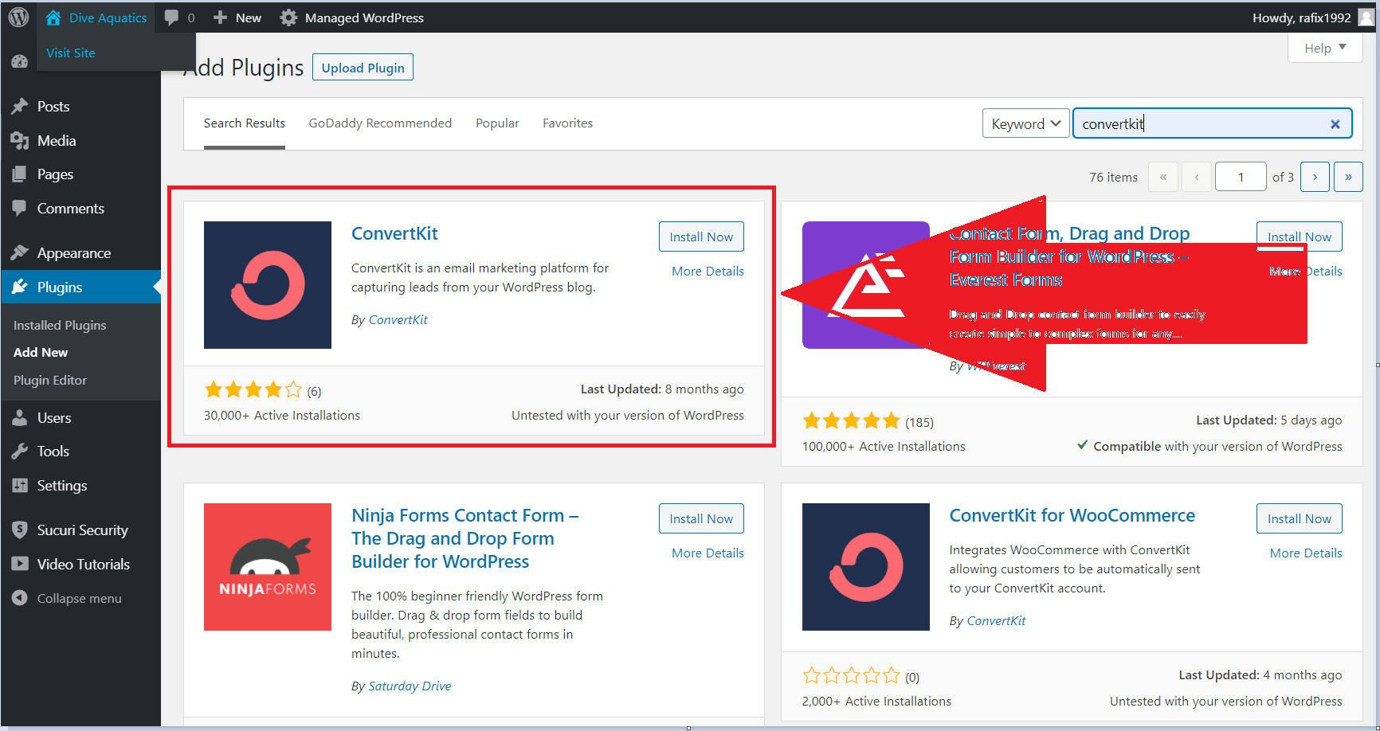Switch to the GoDaddy Recommended tab
The image size is (1380, 731).
coord(380,123)
